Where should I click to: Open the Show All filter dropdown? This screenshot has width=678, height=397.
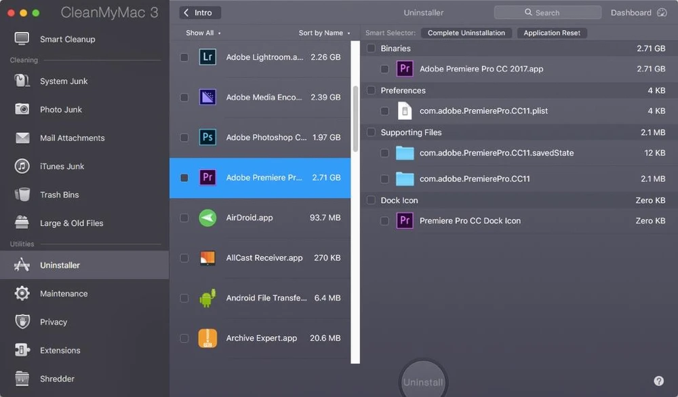(x=203, y=33)
